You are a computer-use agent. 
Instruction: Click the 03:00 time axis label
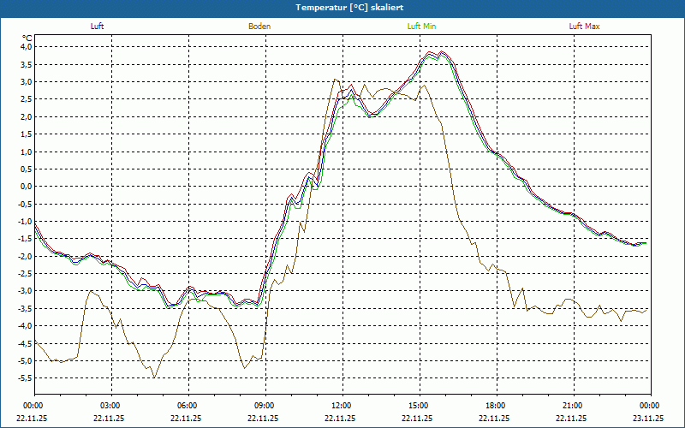[x=110, y=406]
